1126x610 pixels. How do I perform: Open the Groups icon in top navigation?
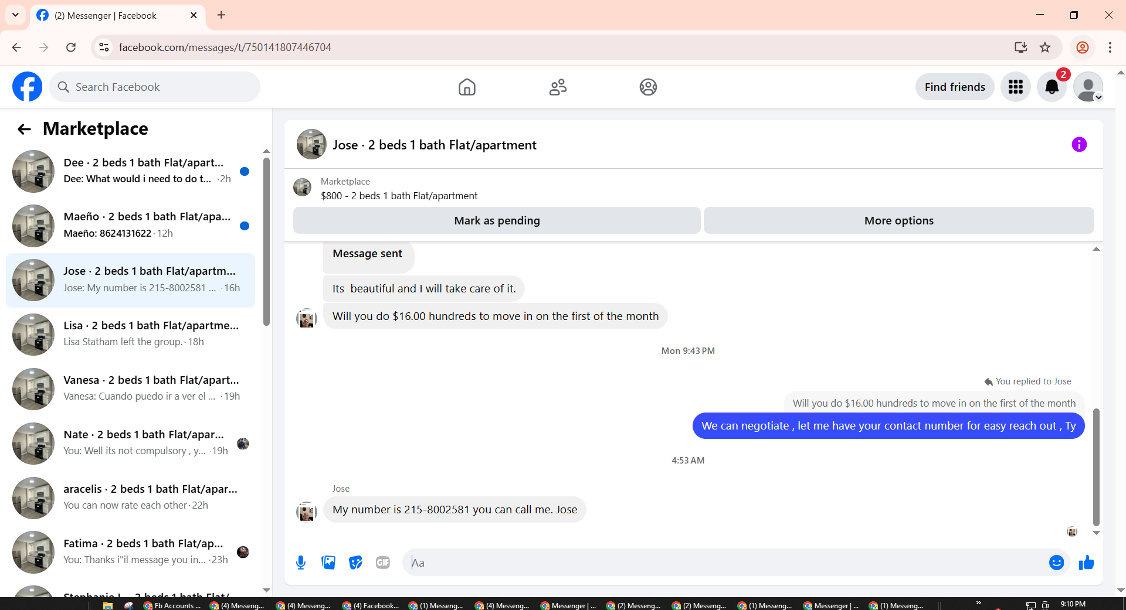tap(648, 87)
